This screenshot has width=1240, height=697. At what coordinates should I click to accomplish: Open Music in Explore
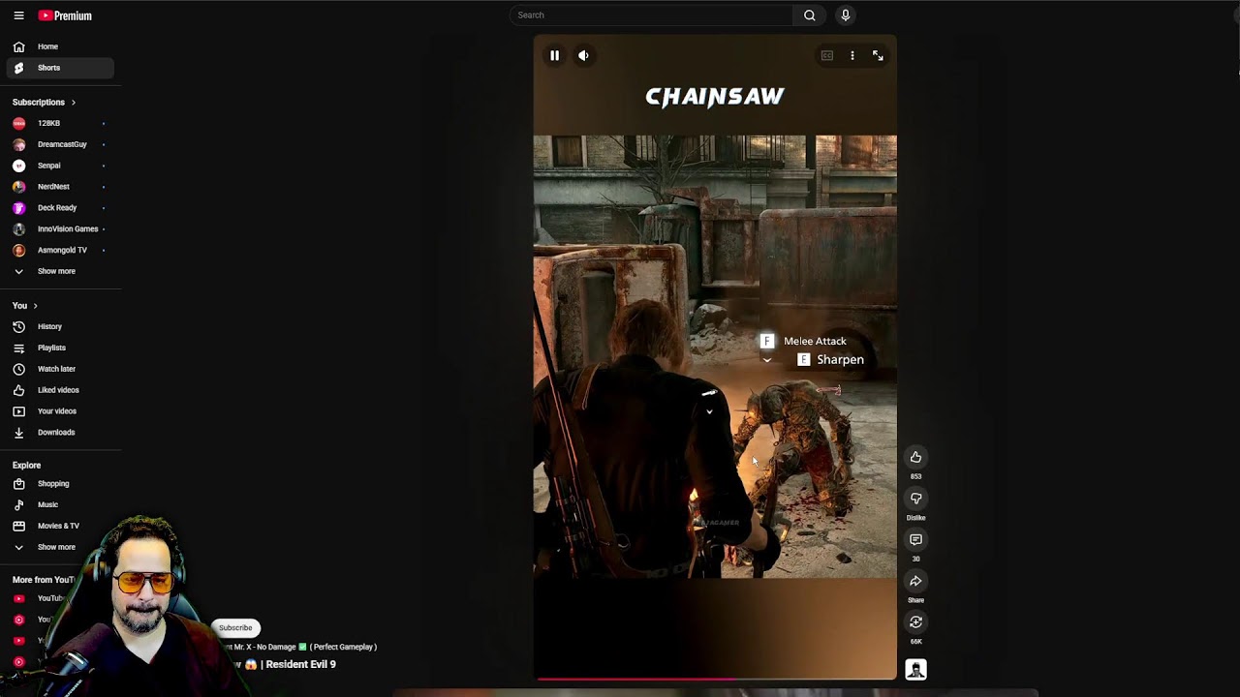pyautogui.click(x=60, y=504)
